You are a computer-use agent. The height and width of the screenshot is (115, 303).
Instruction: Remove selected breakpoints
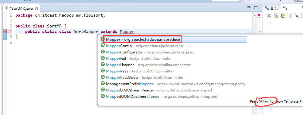[x=269, y=16]
